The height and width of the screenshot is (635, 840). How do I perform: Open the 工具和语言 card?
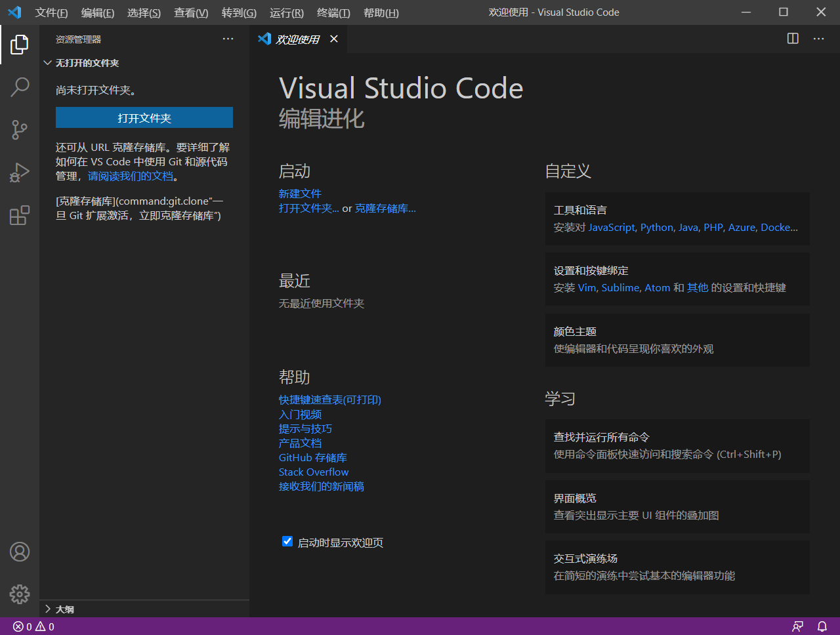[677, 218]
